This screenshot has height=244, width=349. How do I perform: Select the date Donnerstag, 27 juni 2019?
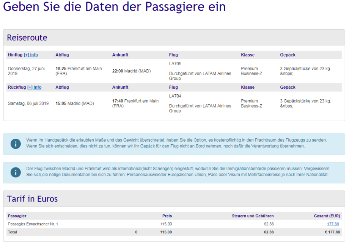(x=26, y=71)
